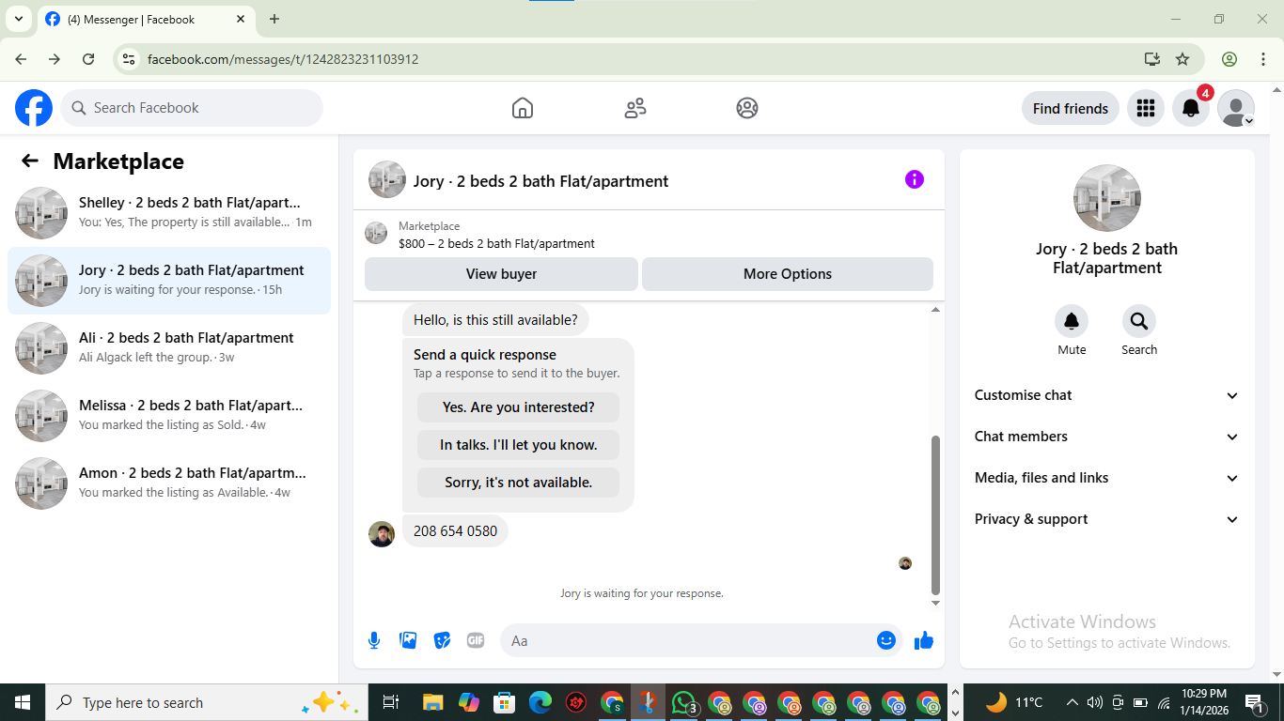This screenshot has height=721, width=1284.
Task: Open File Explorer from the taskbar
Action: pos(432,702)
